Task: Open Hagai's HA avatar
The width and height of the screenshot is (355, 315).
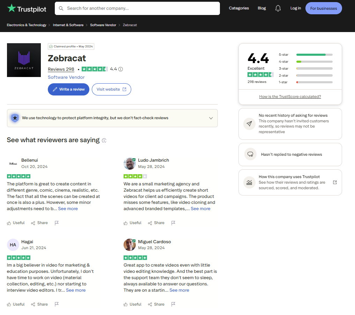Action: [x=13, y=245]
